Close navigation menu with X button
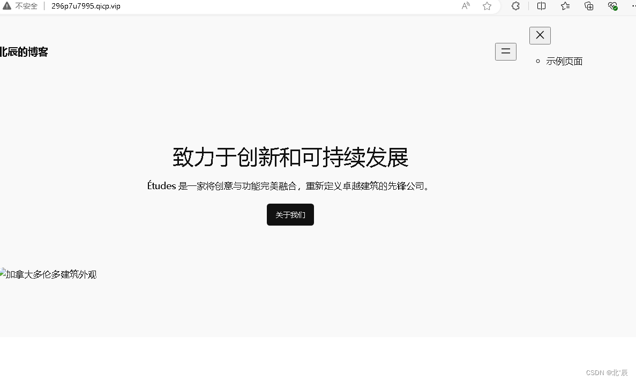 (x=540, y=35)
